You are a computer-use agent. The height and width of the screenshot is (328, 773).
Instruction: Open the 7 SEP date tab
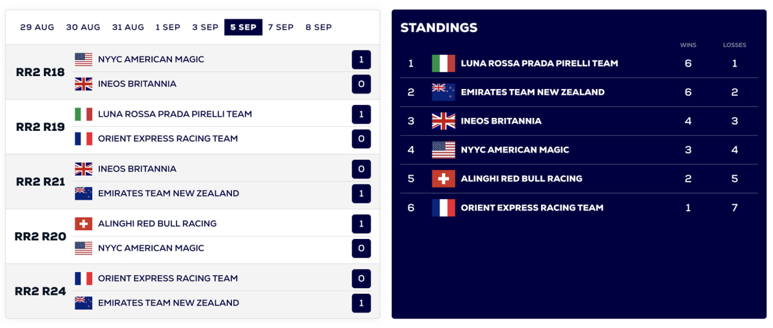pos(281,27)
